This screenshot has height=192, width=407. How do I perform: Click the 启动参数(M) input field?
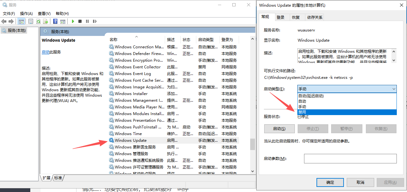(x=350, y=158)
